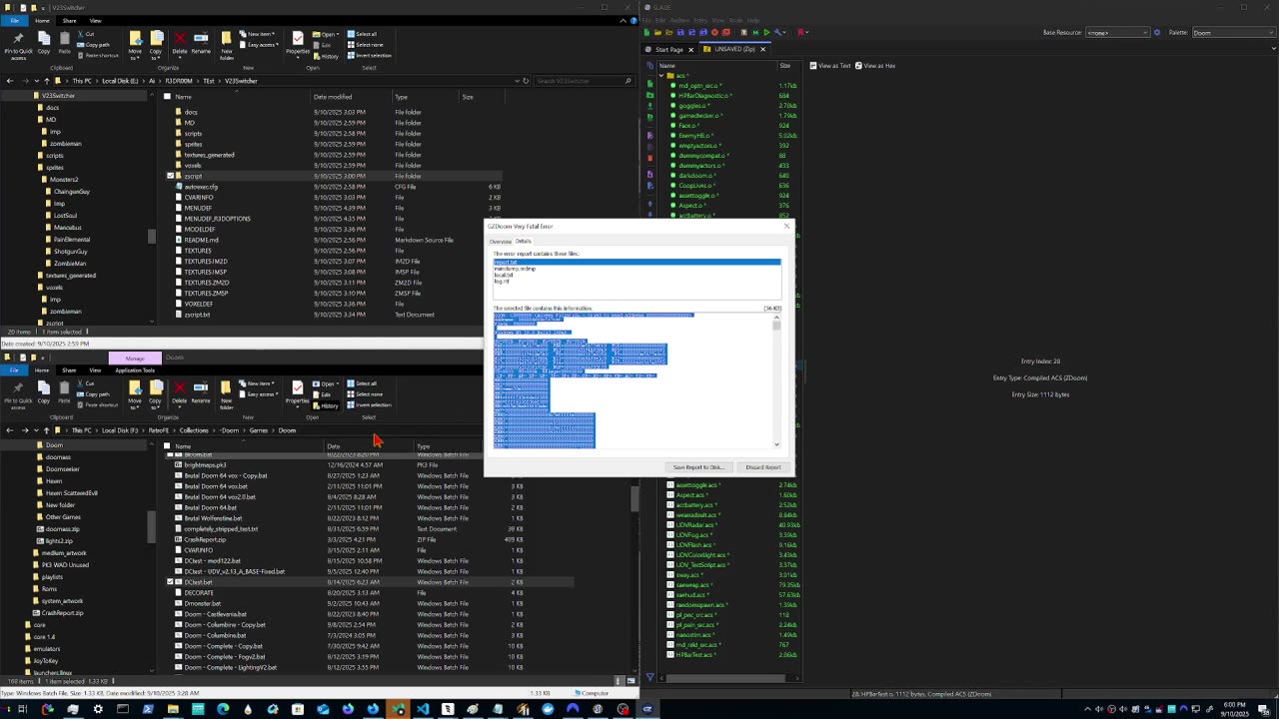Click This PC in V23Switcher address bar
Screen dimensions: 1279x719
(x=80, y=81)
